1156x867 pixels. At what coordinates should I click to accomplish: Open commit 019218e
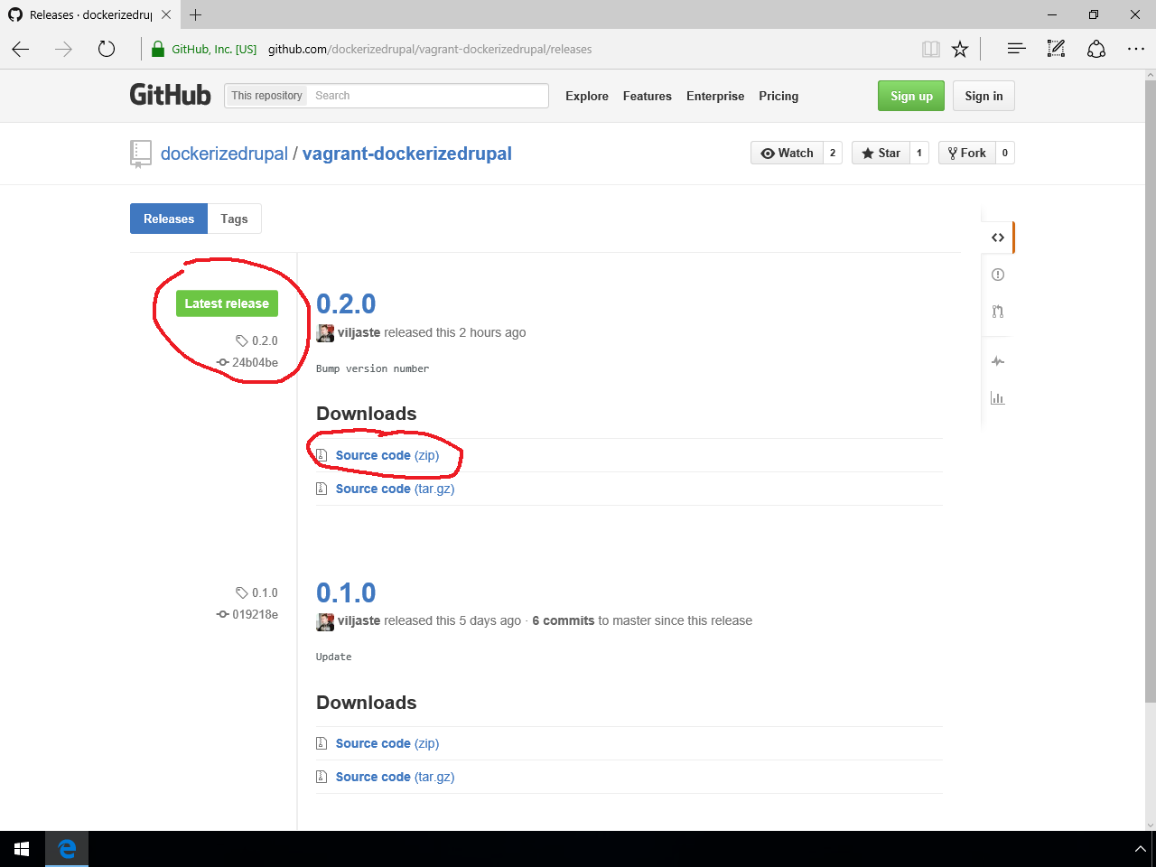coord(247,614)
